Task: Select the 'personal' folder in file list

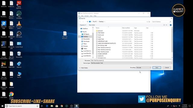Action: tap(100, 31)
